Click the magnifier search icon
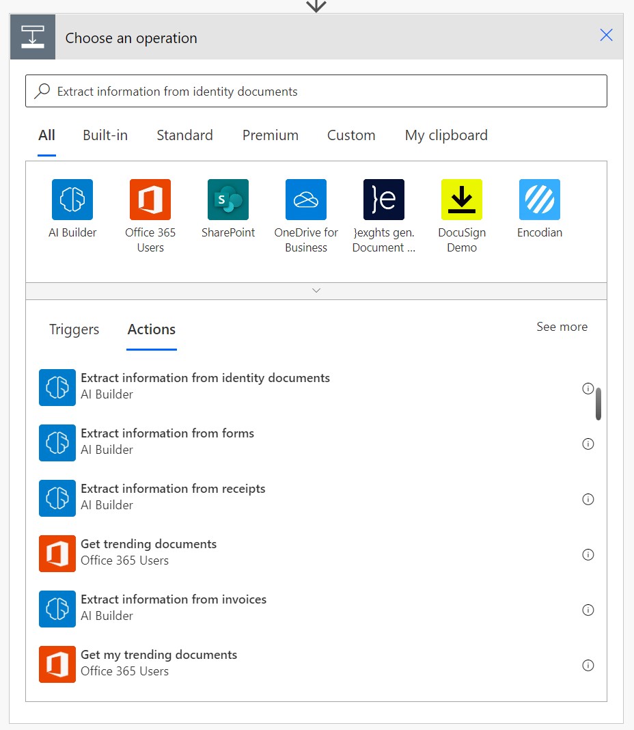The height and width of the screenshot is (730, 634). click(42, 91)
